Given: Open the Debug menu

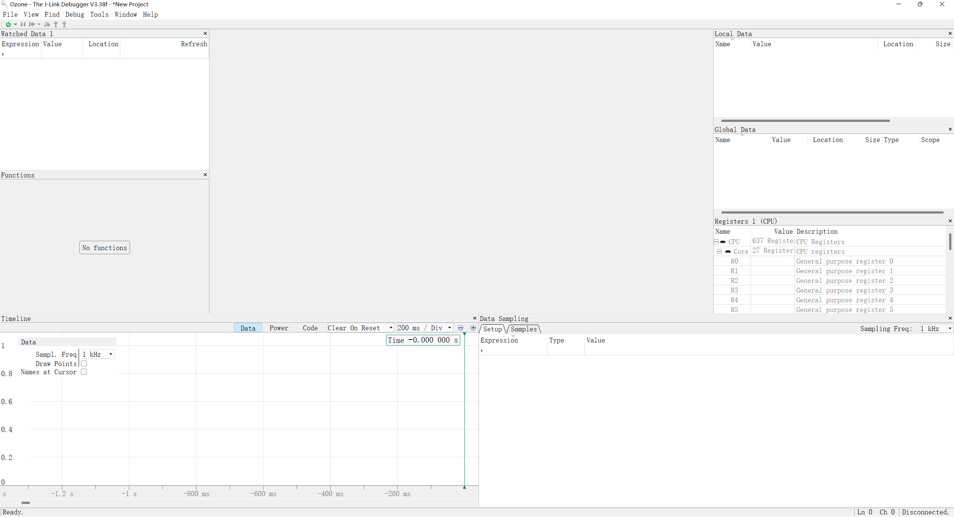Looking at the screenshot, I should click(75, 15).
